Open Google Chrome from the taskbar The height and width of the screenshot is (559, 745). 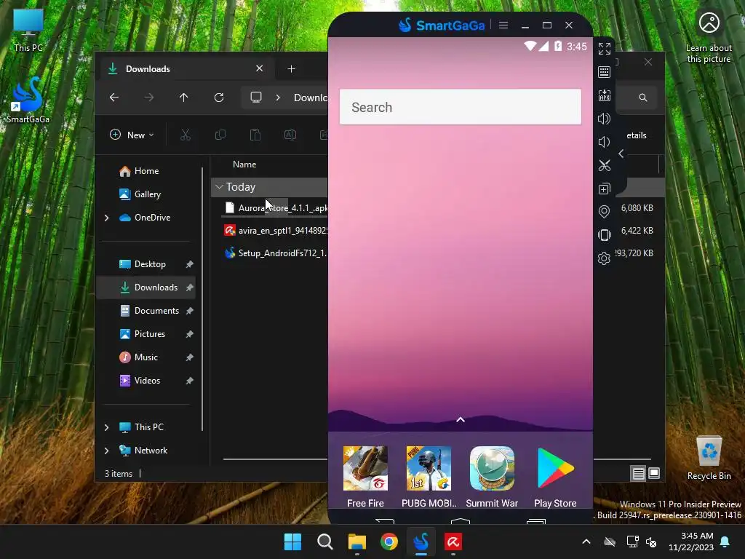tap(389, 542)
